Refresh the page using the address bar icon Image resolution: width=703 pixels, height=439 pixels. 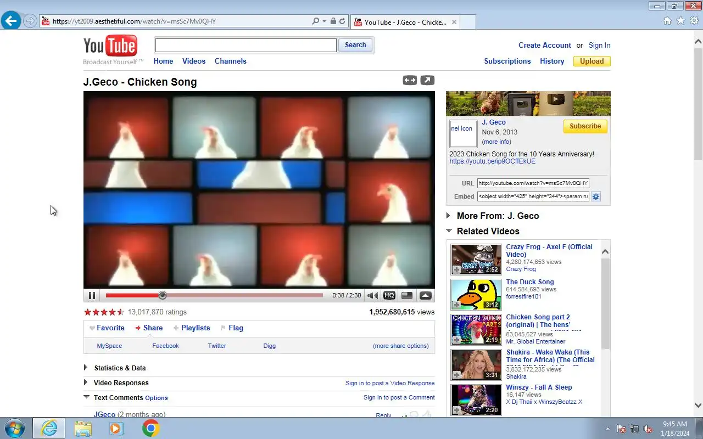tap(342, 21)
